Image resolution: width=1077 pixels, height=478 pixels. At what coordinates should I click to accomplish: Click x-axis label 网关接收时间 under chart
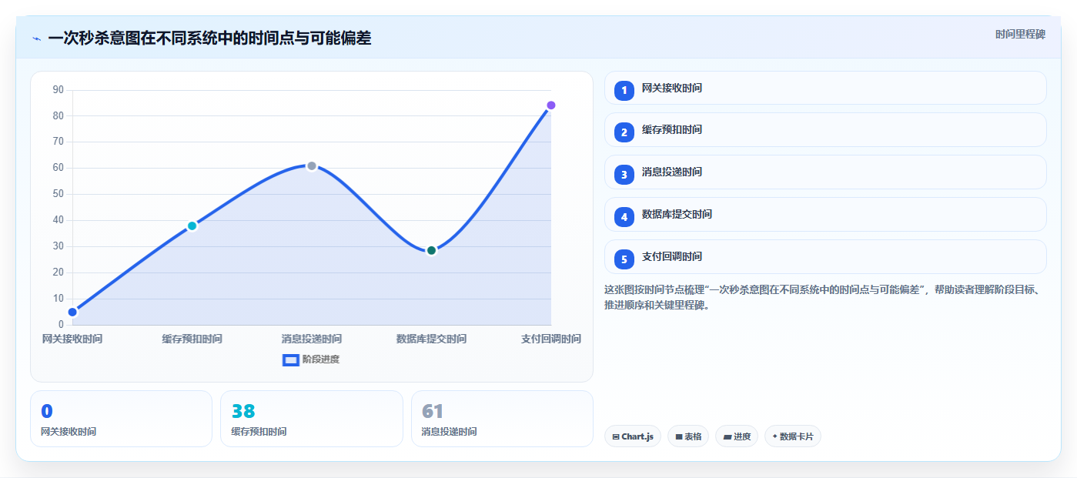coord(72,339)
